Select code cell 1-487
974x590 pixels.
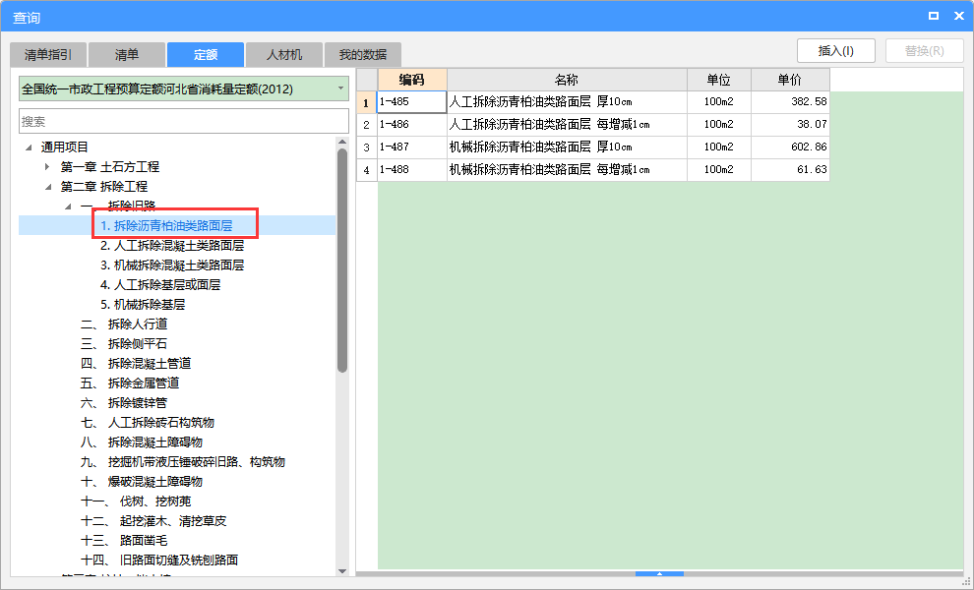412,147
